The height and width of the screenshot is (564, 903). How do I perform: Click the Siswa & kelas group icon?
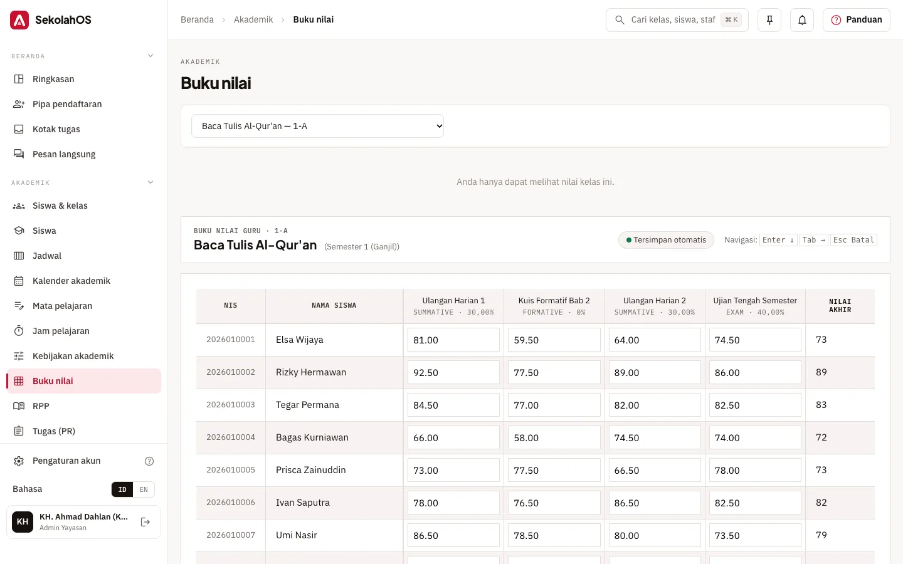pyautogui.click(x=19, y=206)
